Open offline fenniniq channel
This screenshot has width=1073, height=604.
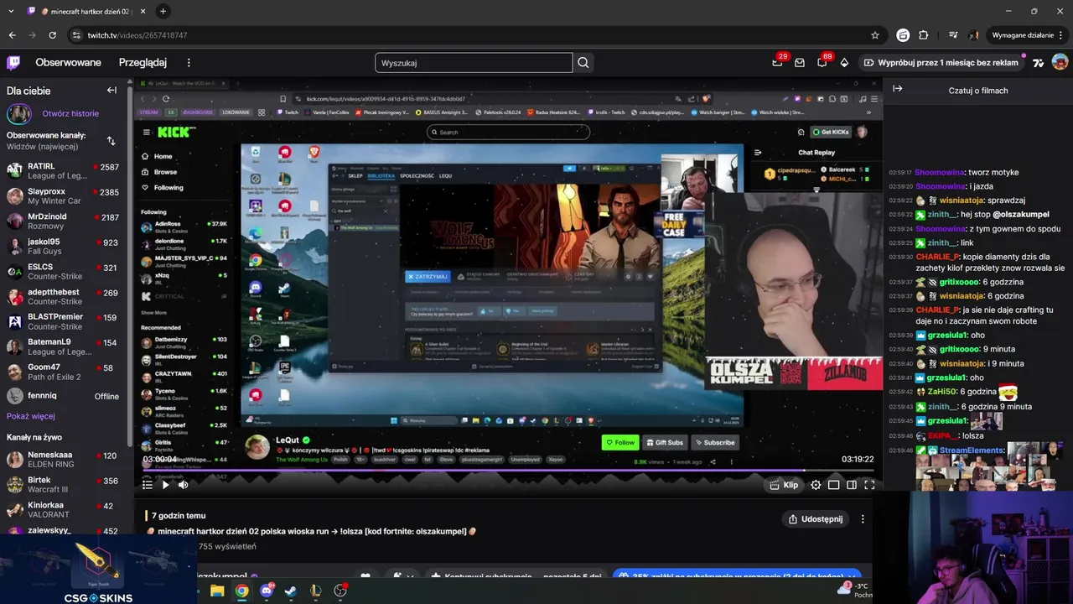point(63,396)
